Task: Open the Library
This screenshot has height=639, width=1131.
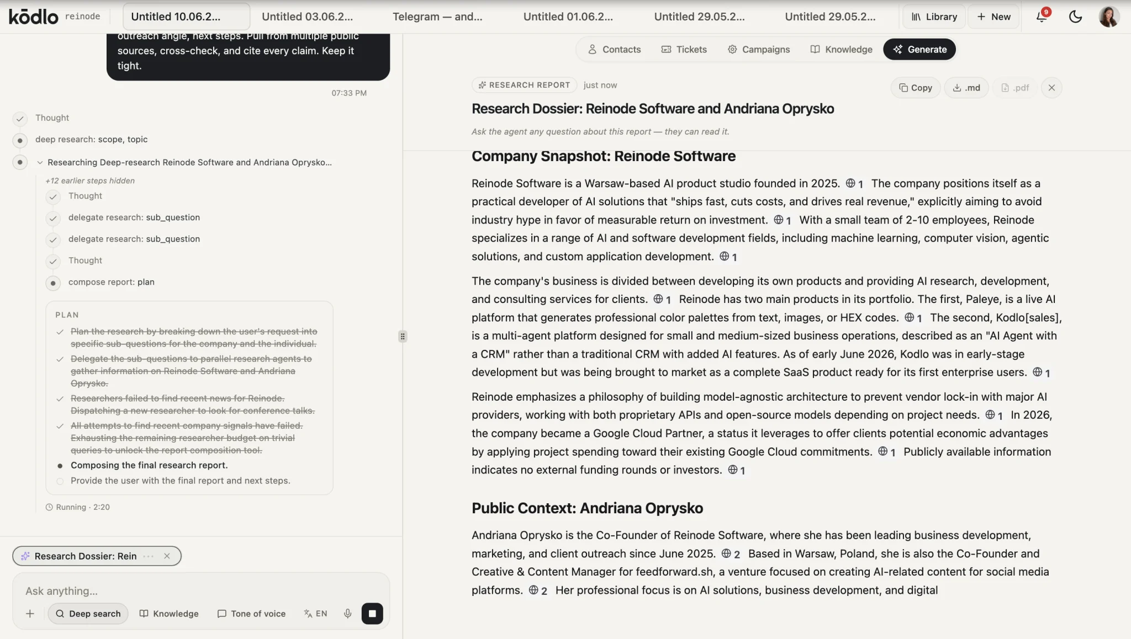Action: pos(934,17)
